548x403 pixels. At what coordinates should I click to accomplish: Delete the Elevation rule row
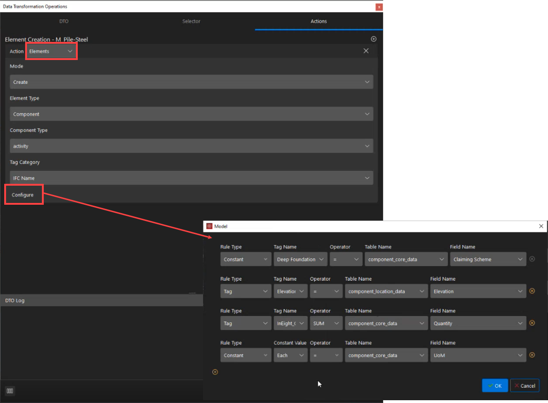pyautogui.click(x=532, y=291)
